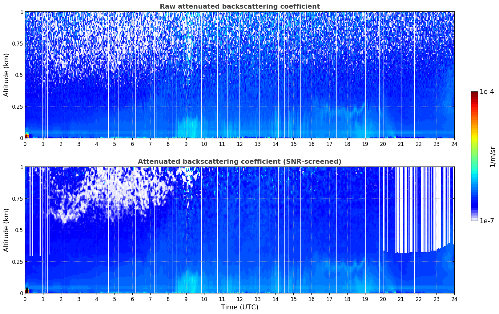The image size is (499, 314).
Task: Click hour 9 tick label under the top plot
Action: pos(186,144)
